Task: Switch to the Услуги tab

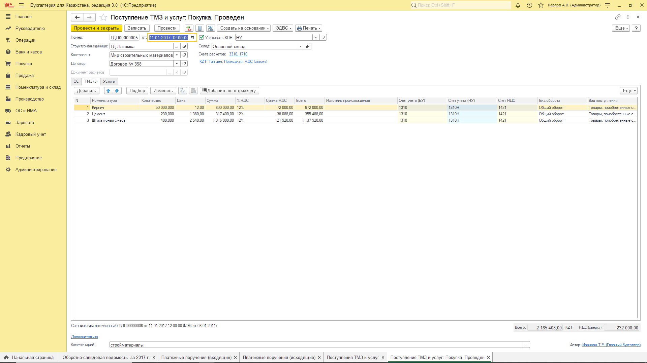Action: click(109, 81)
